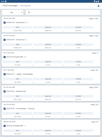This screenshot has height=137, width=102.
Task: Focus the campaign search field
Action: tap(63, 12)
